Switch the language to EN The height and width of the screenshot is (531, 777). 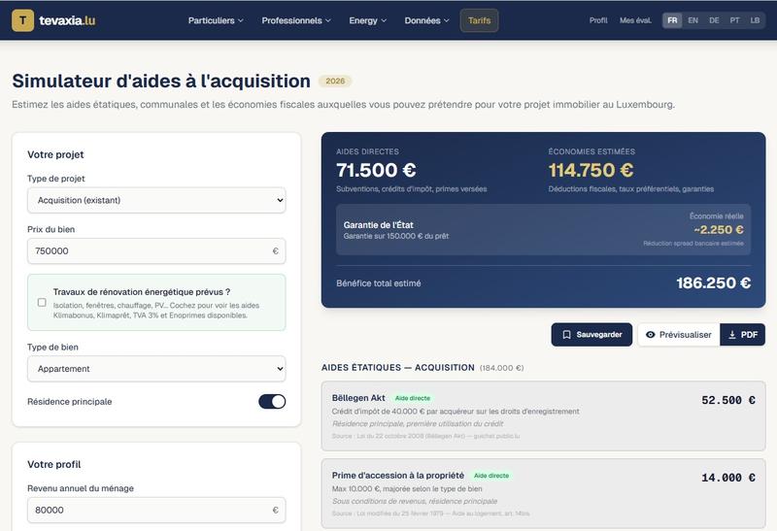[x=693, y=20]
